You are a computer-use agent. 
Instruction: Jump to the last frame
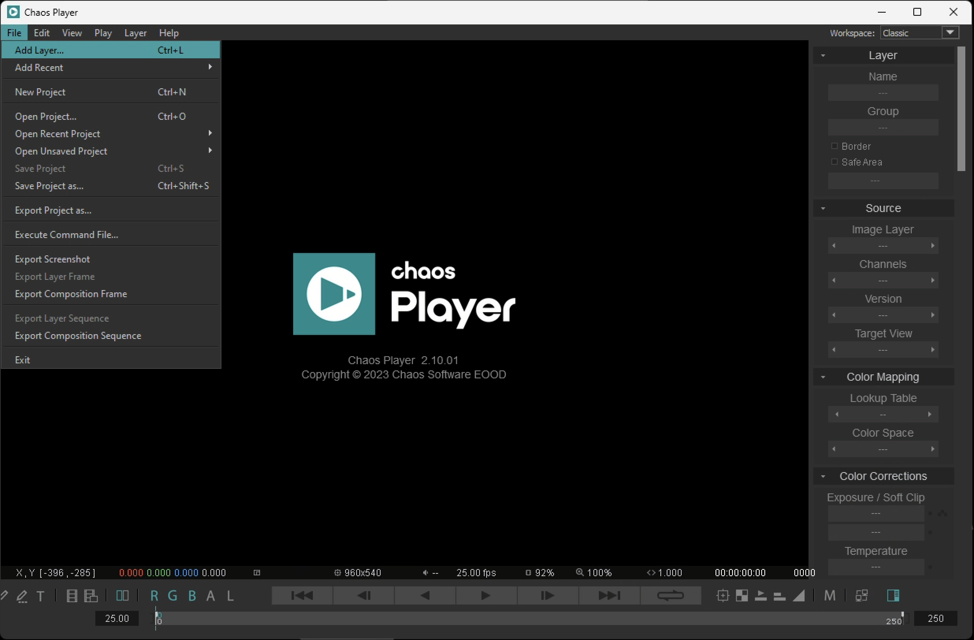[x=609, y=595]
